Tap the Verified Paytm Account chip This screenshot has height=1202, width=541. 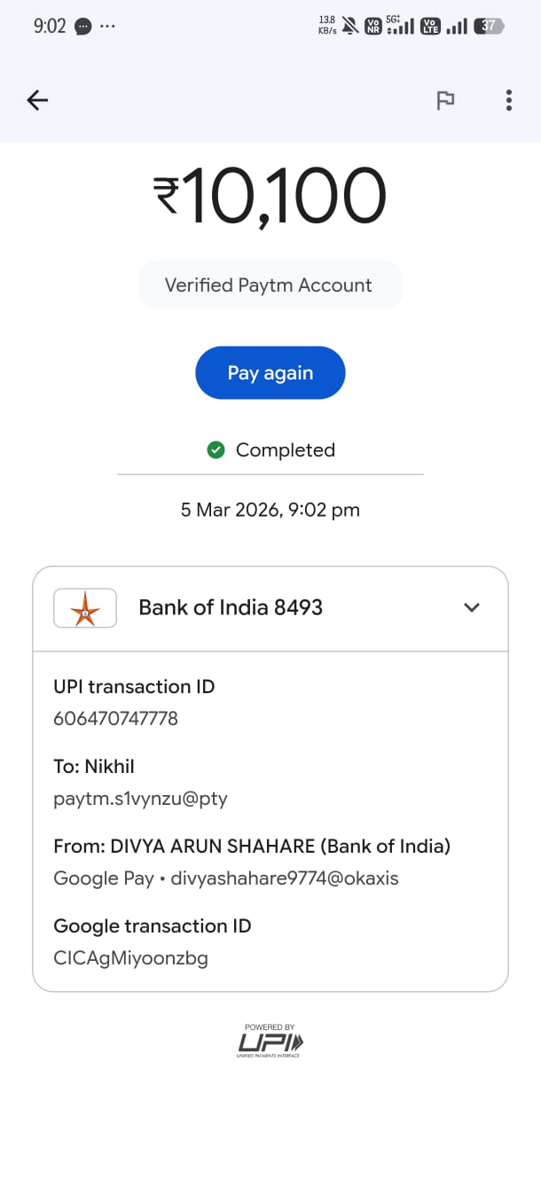[270, 285]
